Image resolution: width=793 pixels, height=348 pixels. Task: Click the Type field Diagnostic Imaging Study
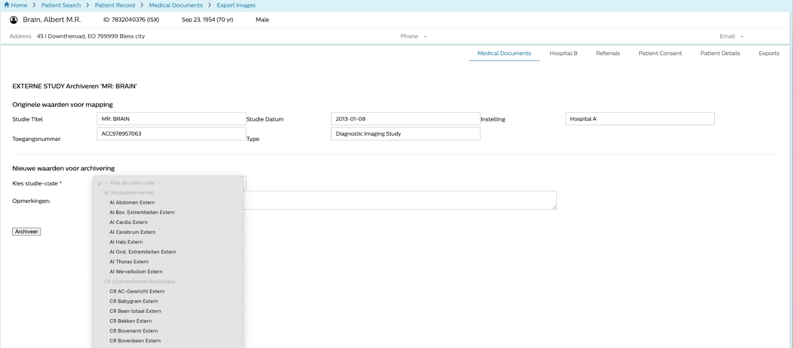pos(406,134)
